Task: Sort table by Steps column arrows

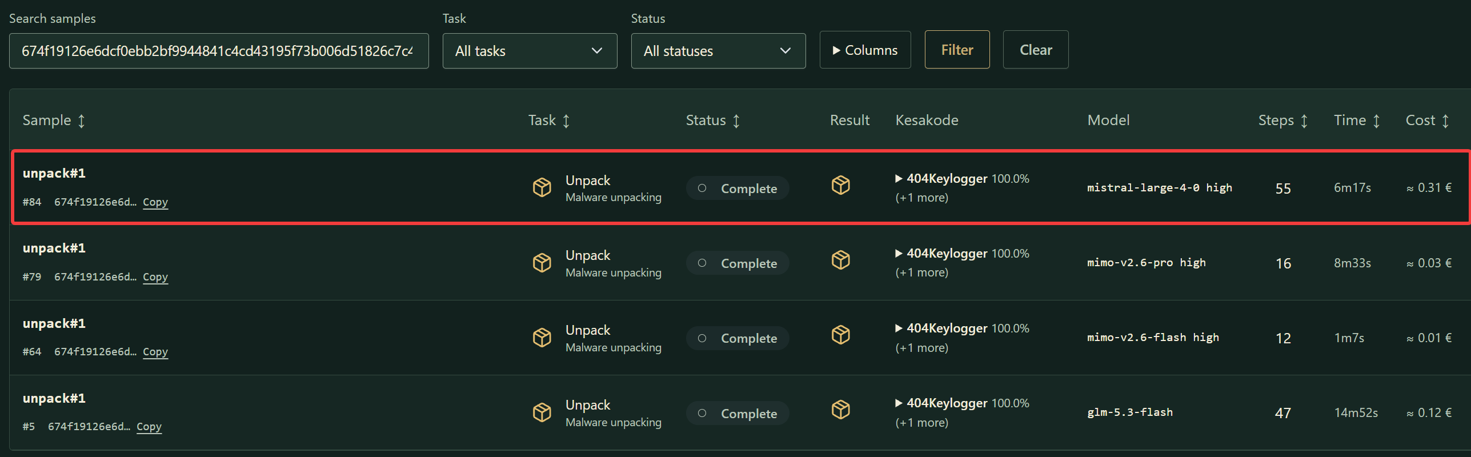Action: 1304,121
